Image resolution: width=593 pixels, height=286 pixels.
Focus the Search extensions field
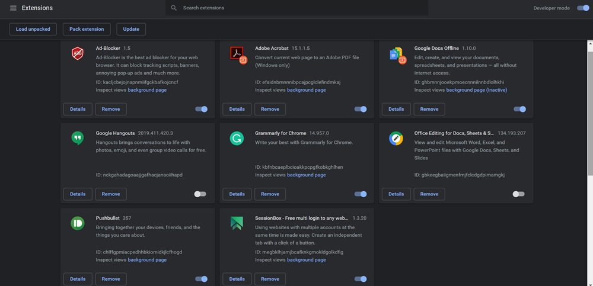pyautogui.click(x=297, y=8)
